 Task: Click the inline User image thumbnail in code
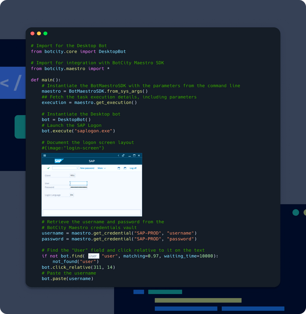click(93, 256)
